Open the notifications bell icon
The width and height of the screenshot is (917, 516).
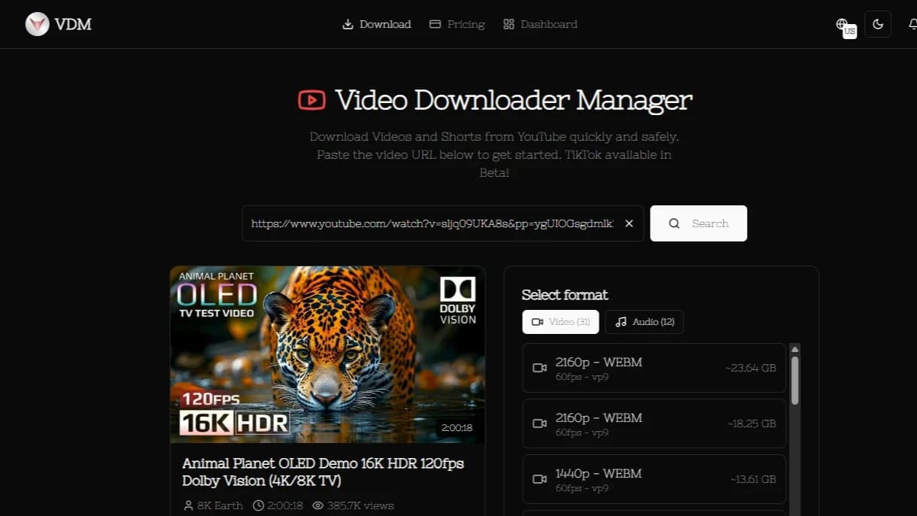tap(912, 23)
